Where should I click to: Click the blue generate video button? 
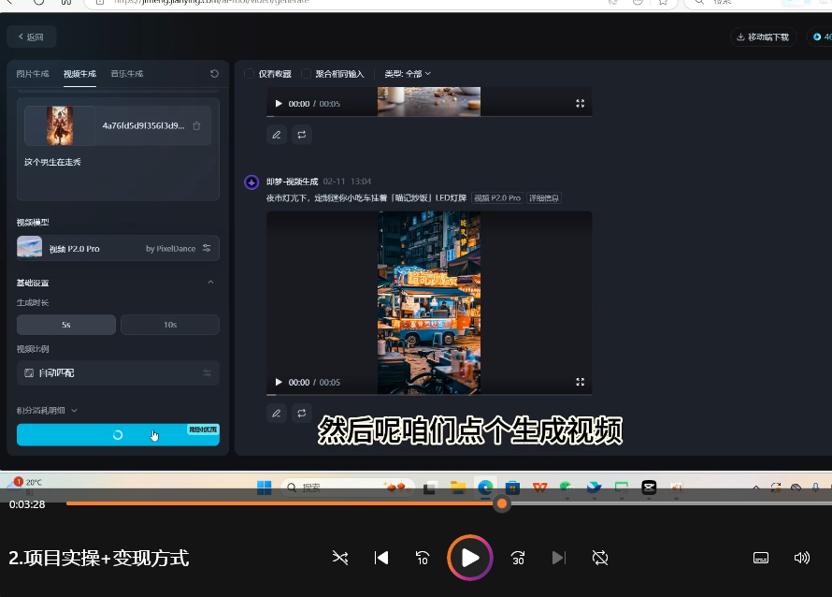click(x=118, y=435)
